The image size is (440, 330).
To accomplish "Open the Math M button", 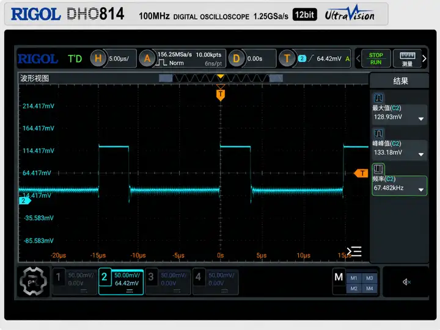I will pyautogui.click(x=339, y=277).
